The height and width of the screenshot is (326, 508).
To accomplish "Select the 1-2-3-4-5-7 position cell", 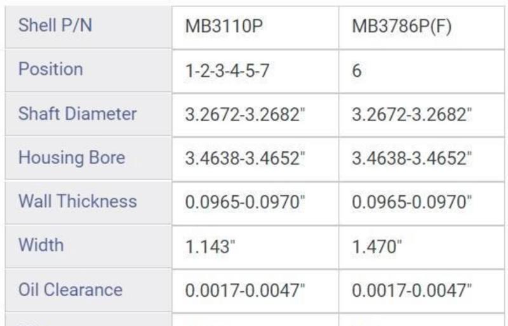I will (x=227, y=70).
